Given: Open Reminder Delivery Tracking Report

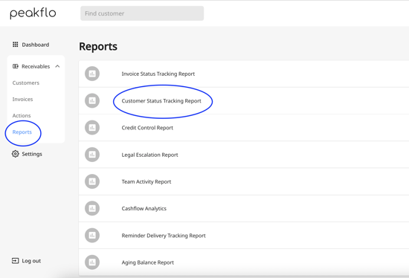Looking at the screenshot, I should point(164,236).
